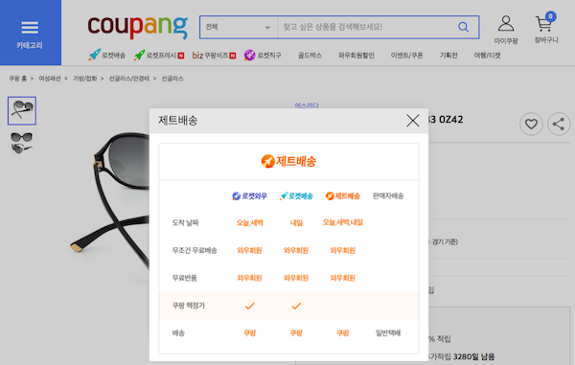Image resolution: width=575 pixels, height=365 pixels.
Task: Click the share icon
Action: coord(559,125)
